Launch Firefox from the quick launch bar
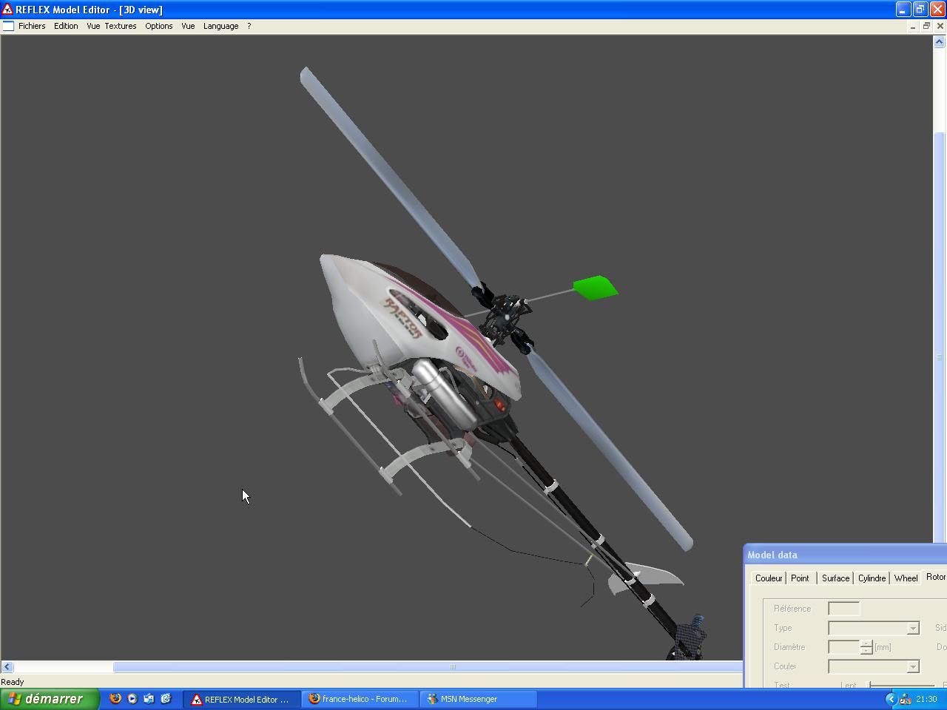Image resolution: width=947 pixels, height=710 pixels. click(x=115, y=698)
